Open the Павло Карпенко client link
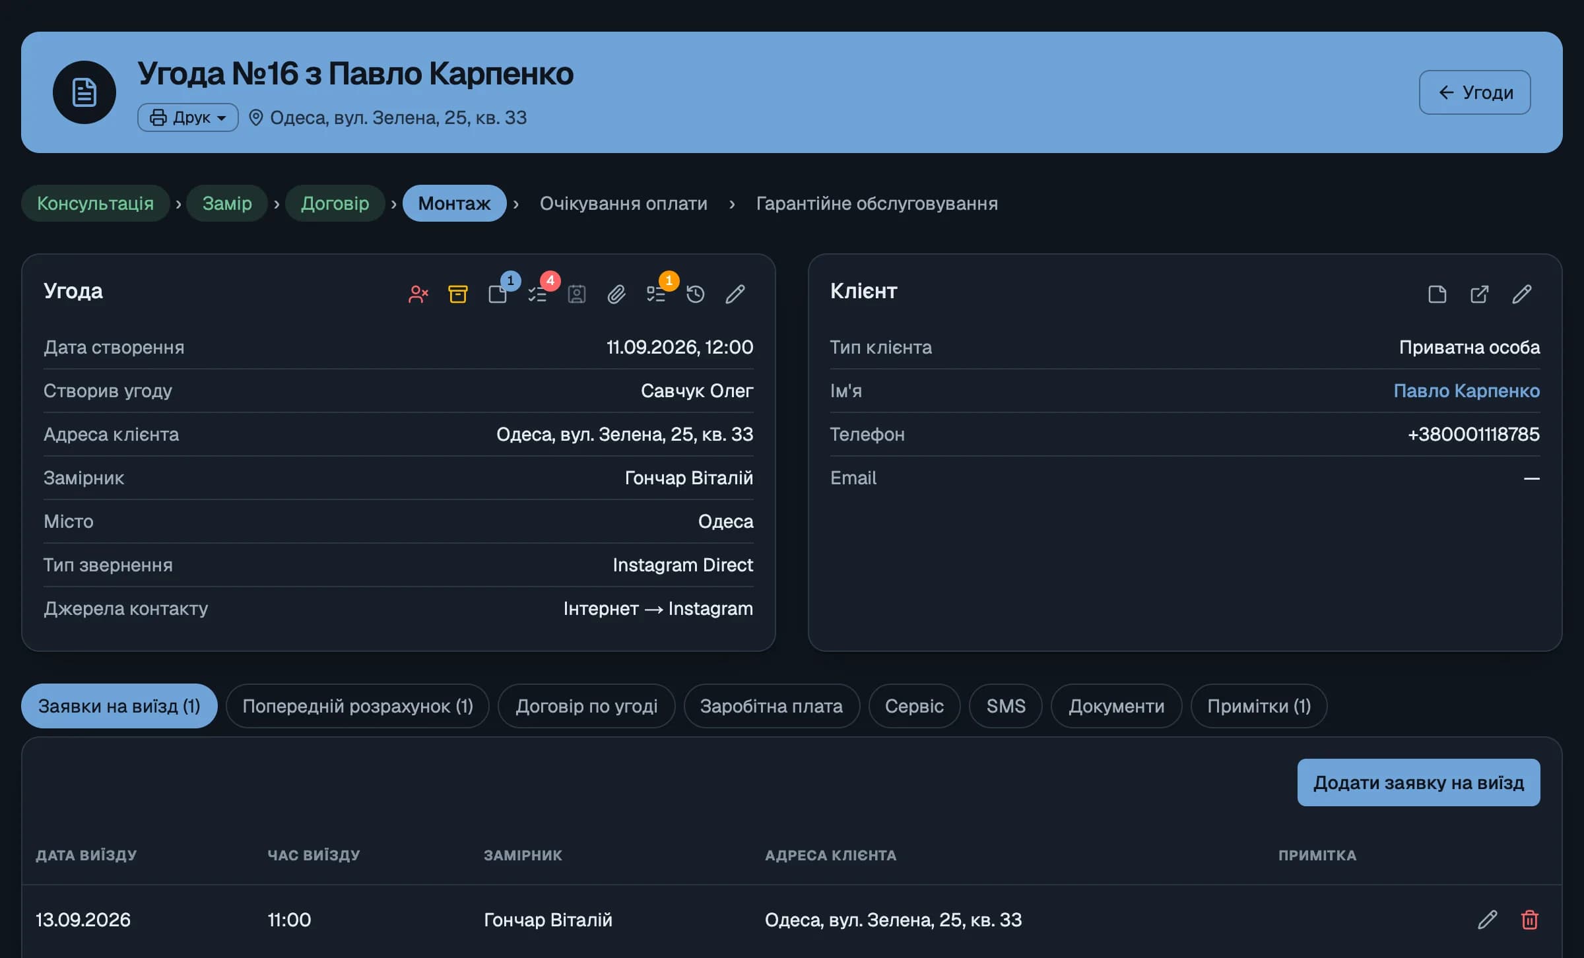The height and width of the screenshot is (958, 1584). [x=1467, y=391]
